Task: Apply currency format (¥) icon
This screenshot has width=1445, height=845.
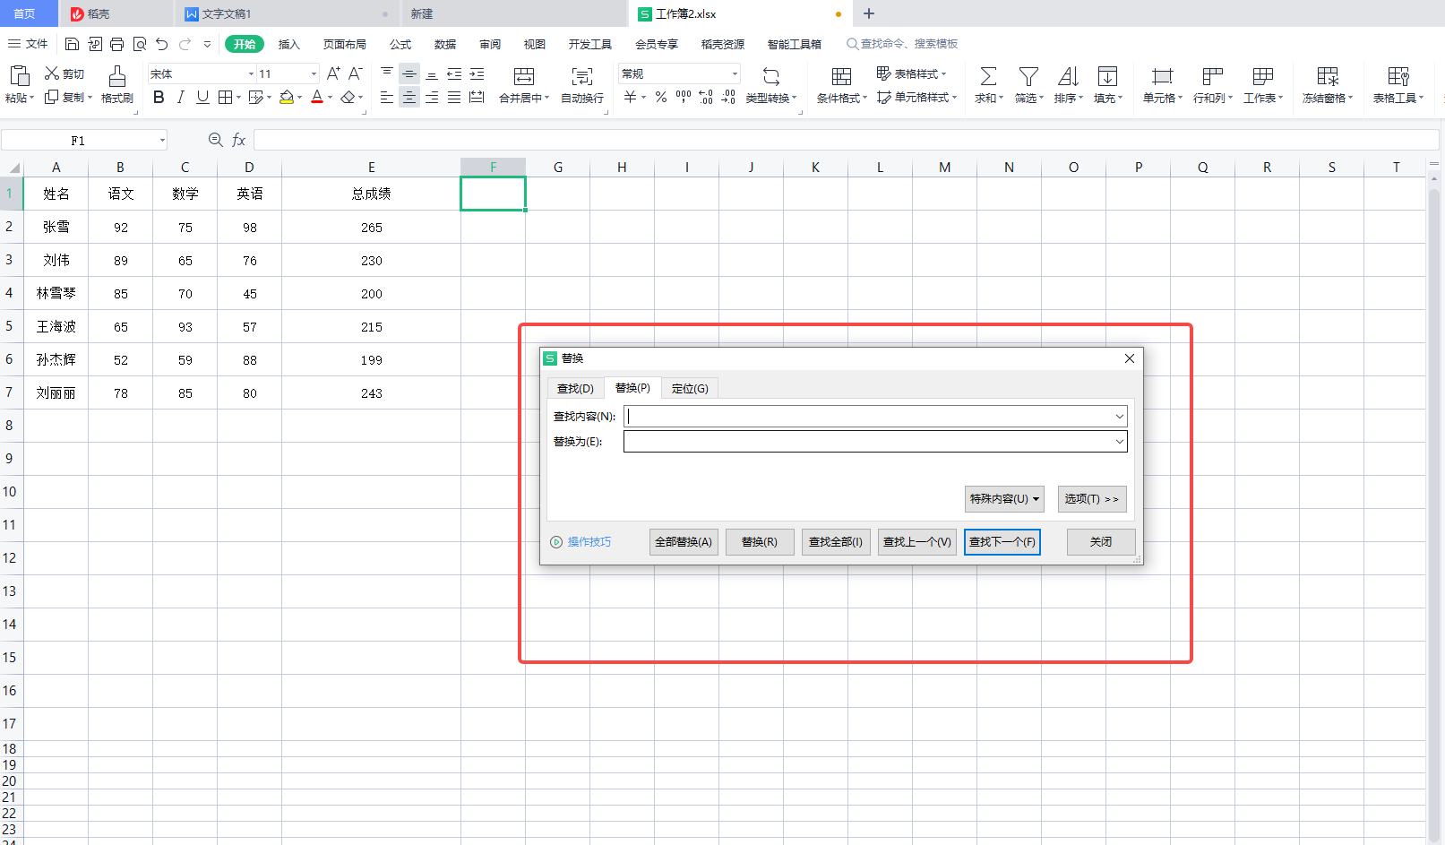Action: click(x=631, y=97)
